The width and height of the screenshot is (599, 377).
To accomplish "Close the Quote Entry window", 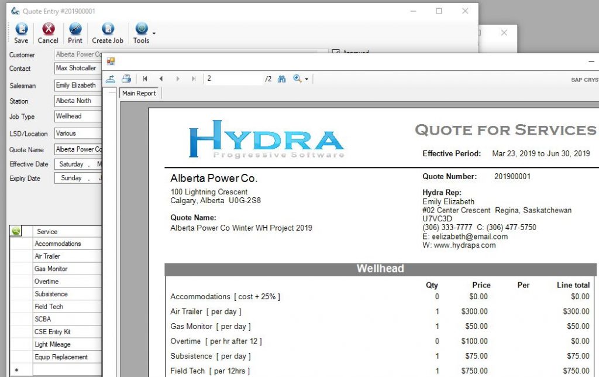I will (465, 11).
